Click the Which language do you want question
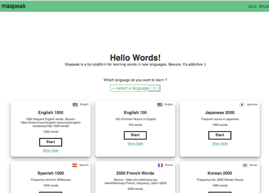This screenshot has width=269, height=193. pyautogui.click(x=135, y=80)
